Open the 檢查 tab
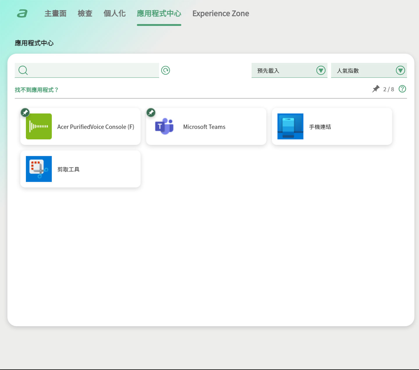419x370 pixels. point(85,13)
